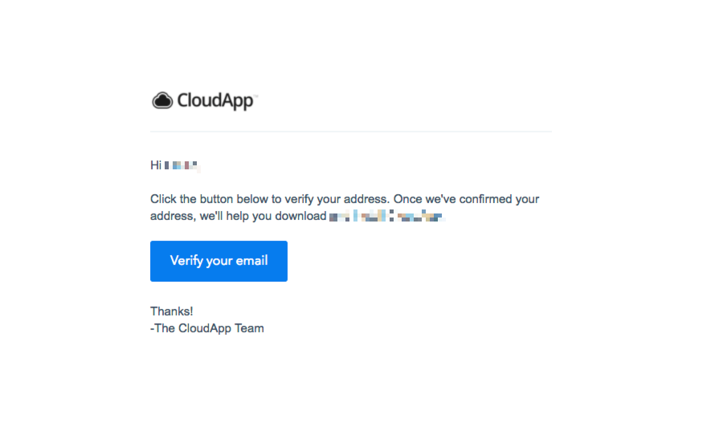Image resolution: width=723 pixels, height=435 pixels.
Task: Click the word "Once" in the message body
Action: pyautogui.click(x=406, y=199)
